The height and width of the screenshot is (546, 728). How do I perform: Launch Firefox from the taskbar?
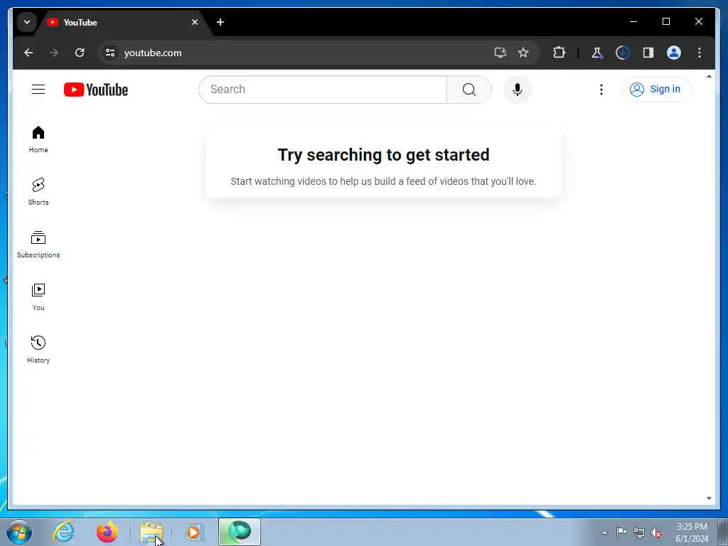107,532
